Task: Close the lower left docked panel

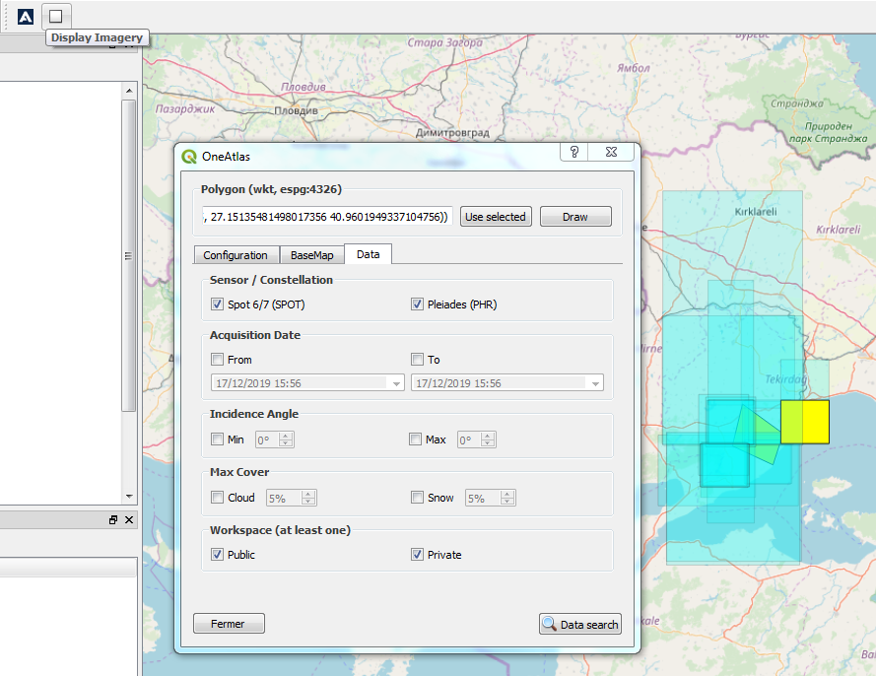Action: (129, 519)
